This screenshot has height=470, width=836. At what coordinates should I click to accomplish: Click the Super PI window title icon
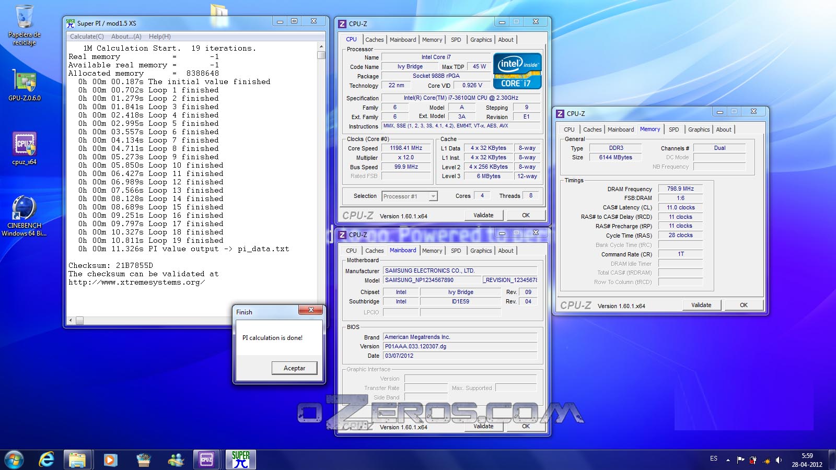[x=71, y=23]
